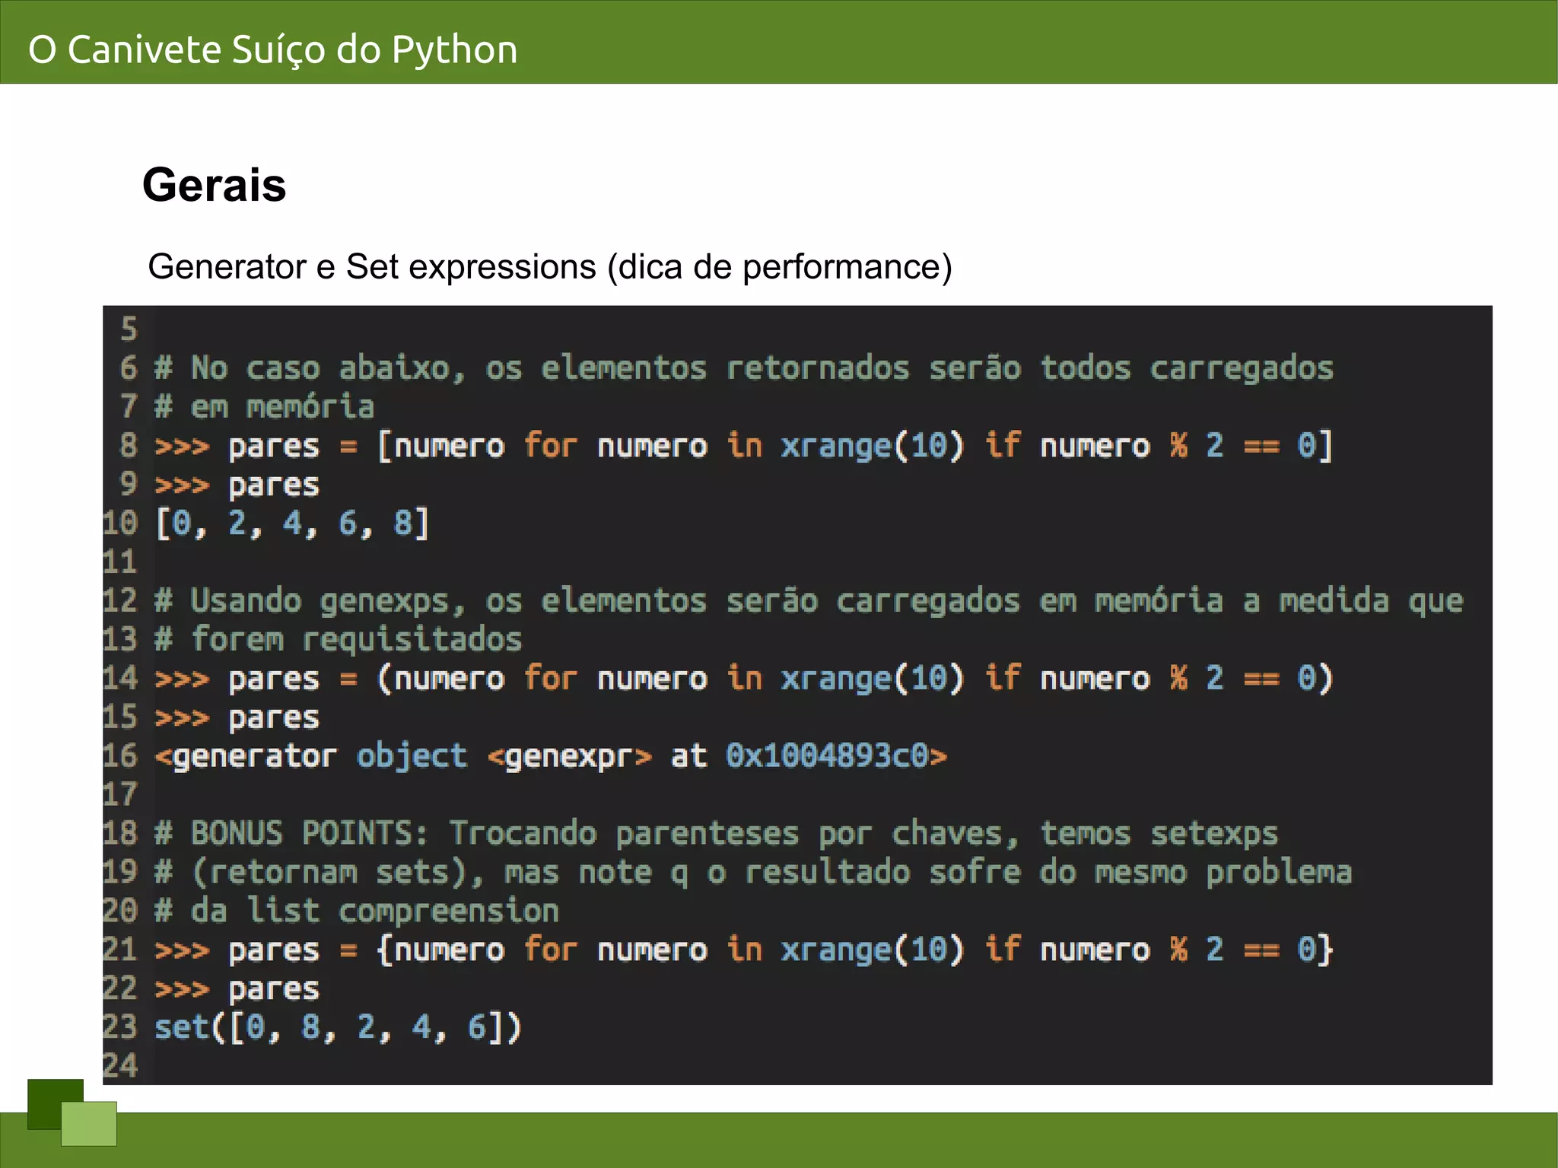Click the 'pares' prompt on line 15
Screen dimensions: 1558x1168
237,718
